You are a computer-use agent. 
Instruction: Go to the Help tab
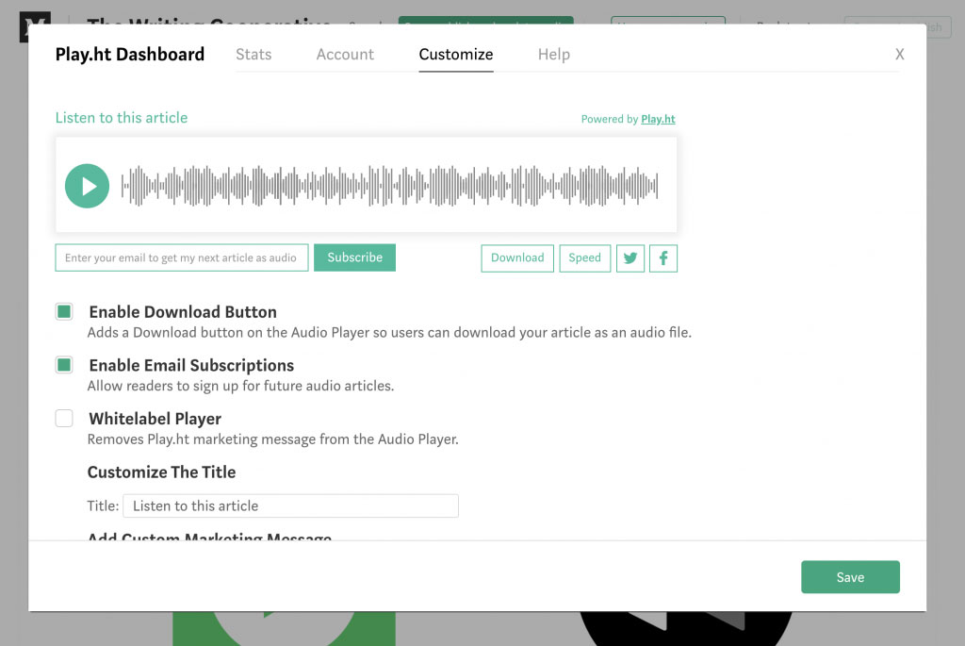pyautogui.click(x=554, y=55)
